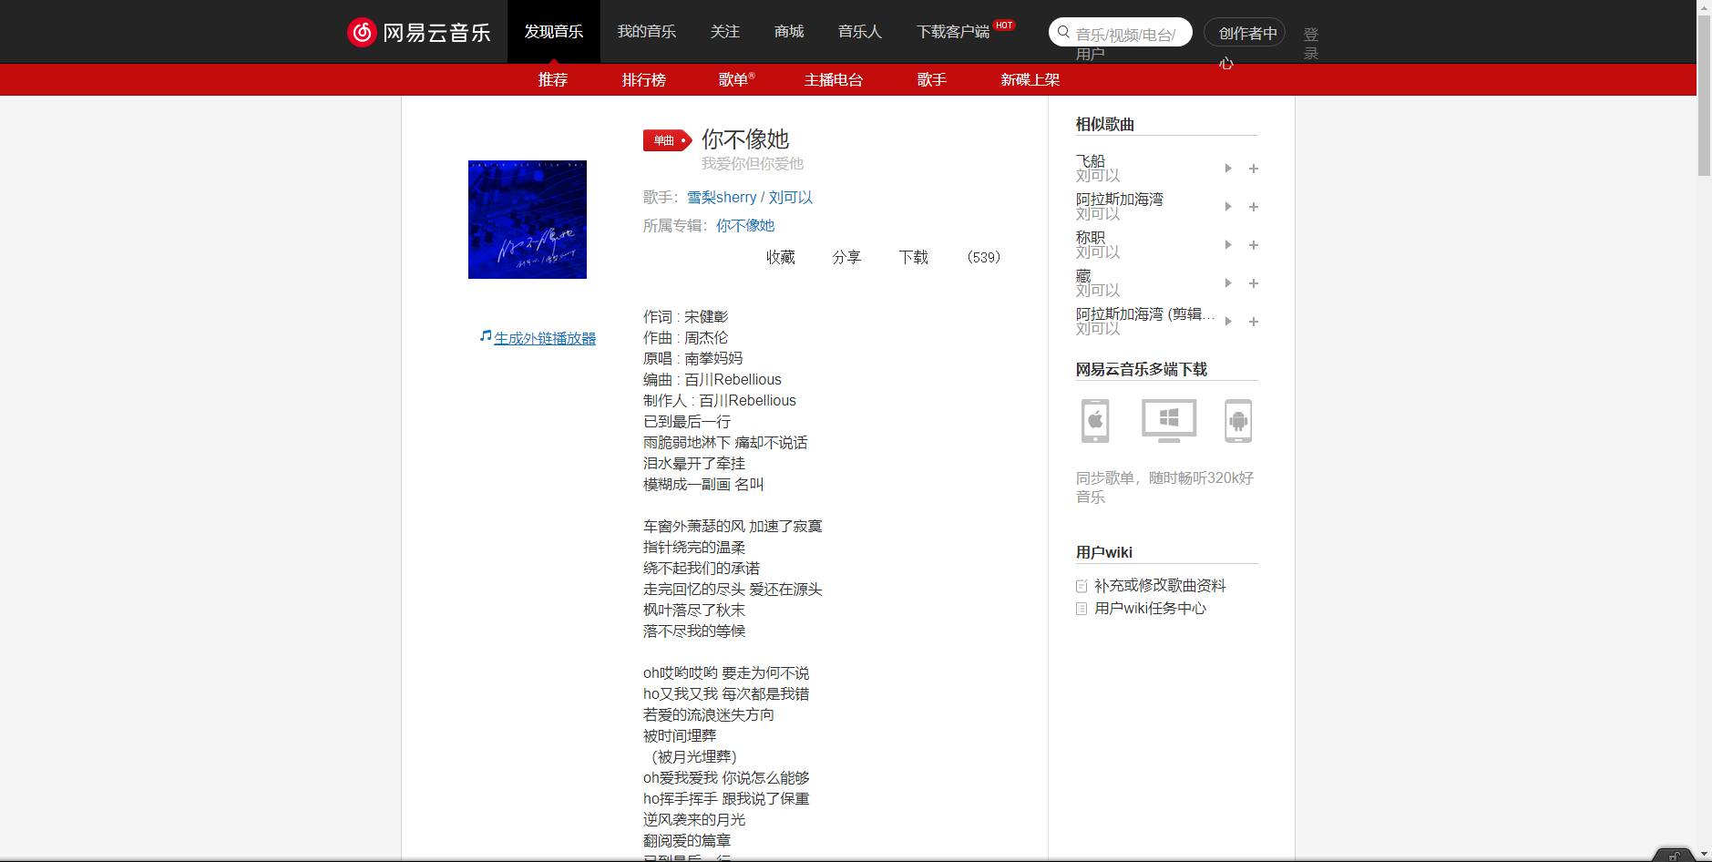The width and height of the screenshot is (1712, 862).
Task: Switch to the 排行榜 tab
Action: tap(644, 80)
